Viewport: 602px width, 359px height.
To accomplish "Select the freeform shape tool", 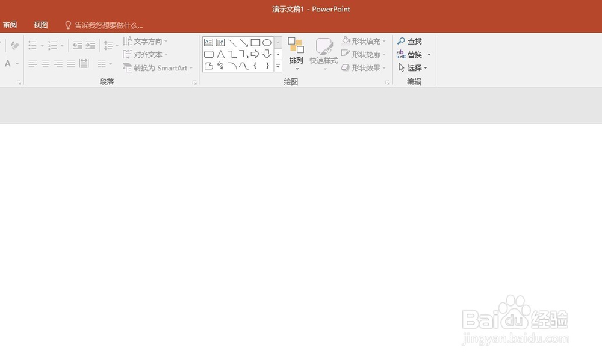I will [208, 66].
